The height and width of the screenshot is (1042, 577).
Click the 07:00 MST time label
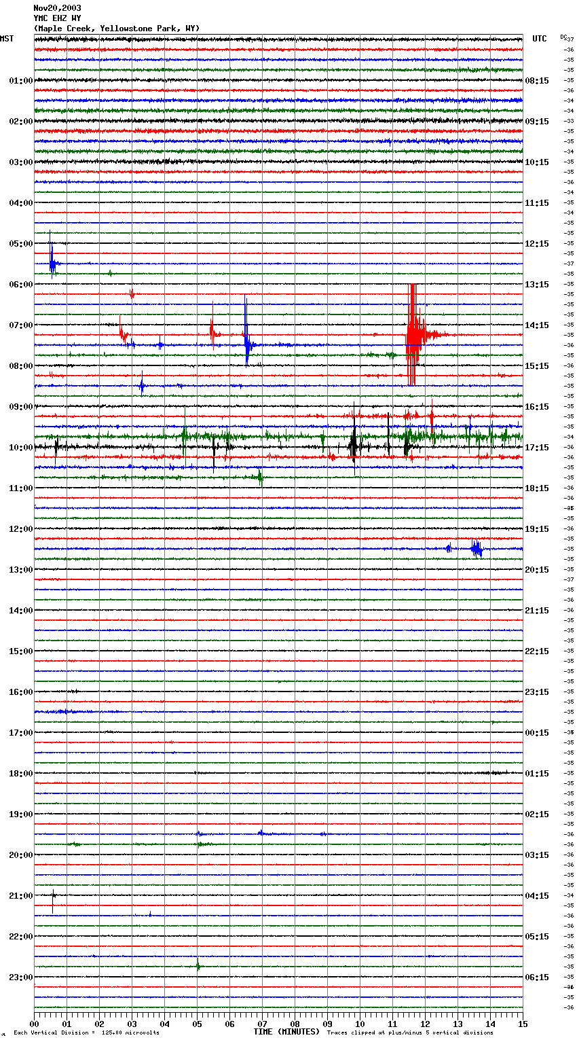(20, 325)
